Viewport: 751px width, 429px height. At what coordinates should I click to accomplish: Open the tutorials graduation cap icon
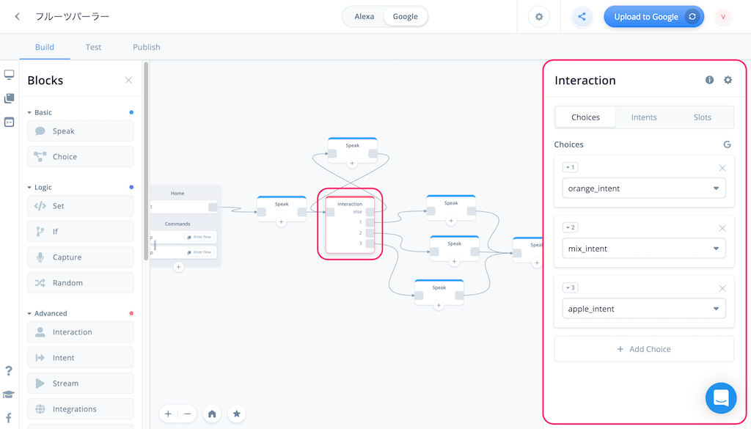(9, 395)
